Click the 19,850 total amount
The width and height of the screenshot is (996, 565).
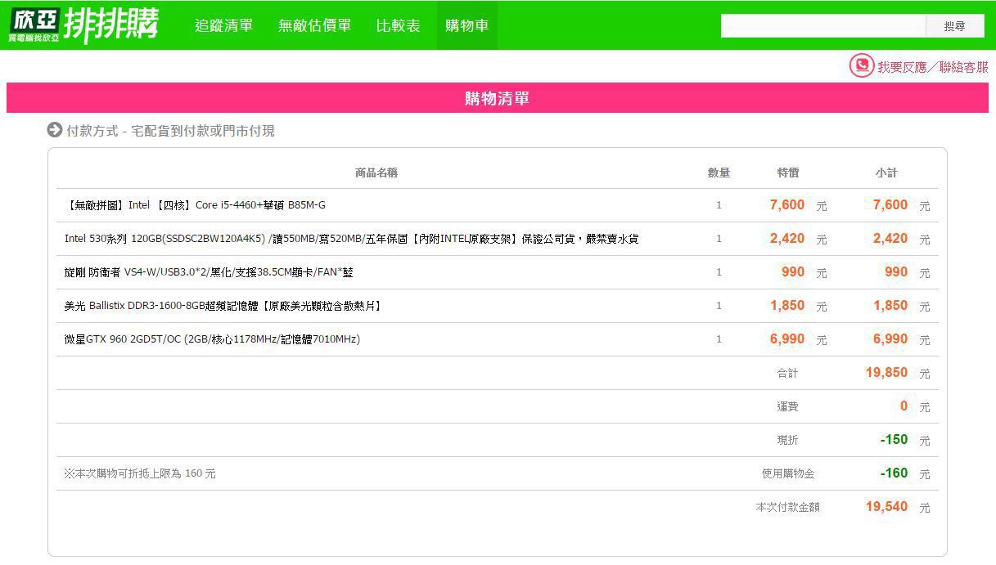point(886,373)
